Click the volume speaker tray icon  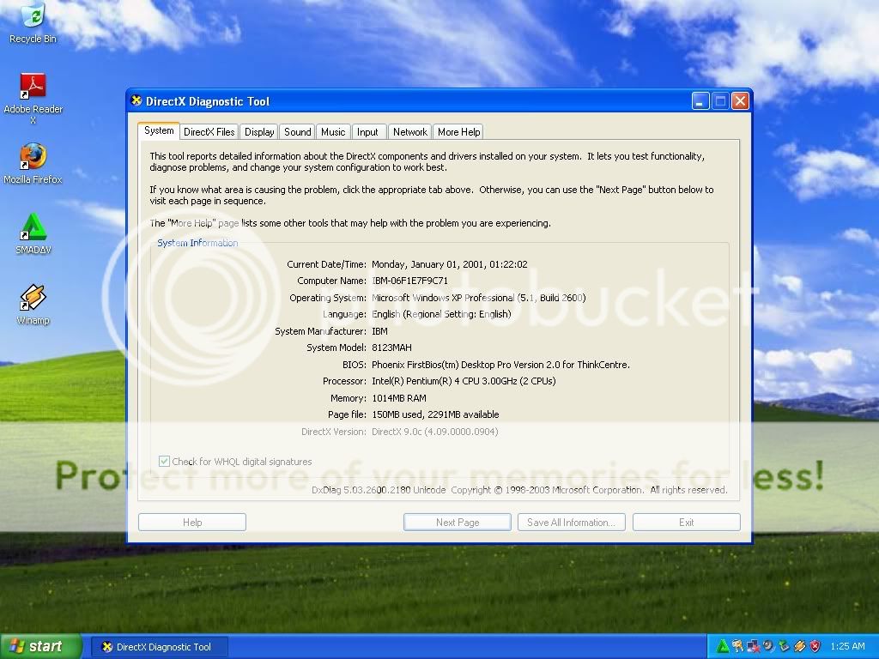coord(768,647)
